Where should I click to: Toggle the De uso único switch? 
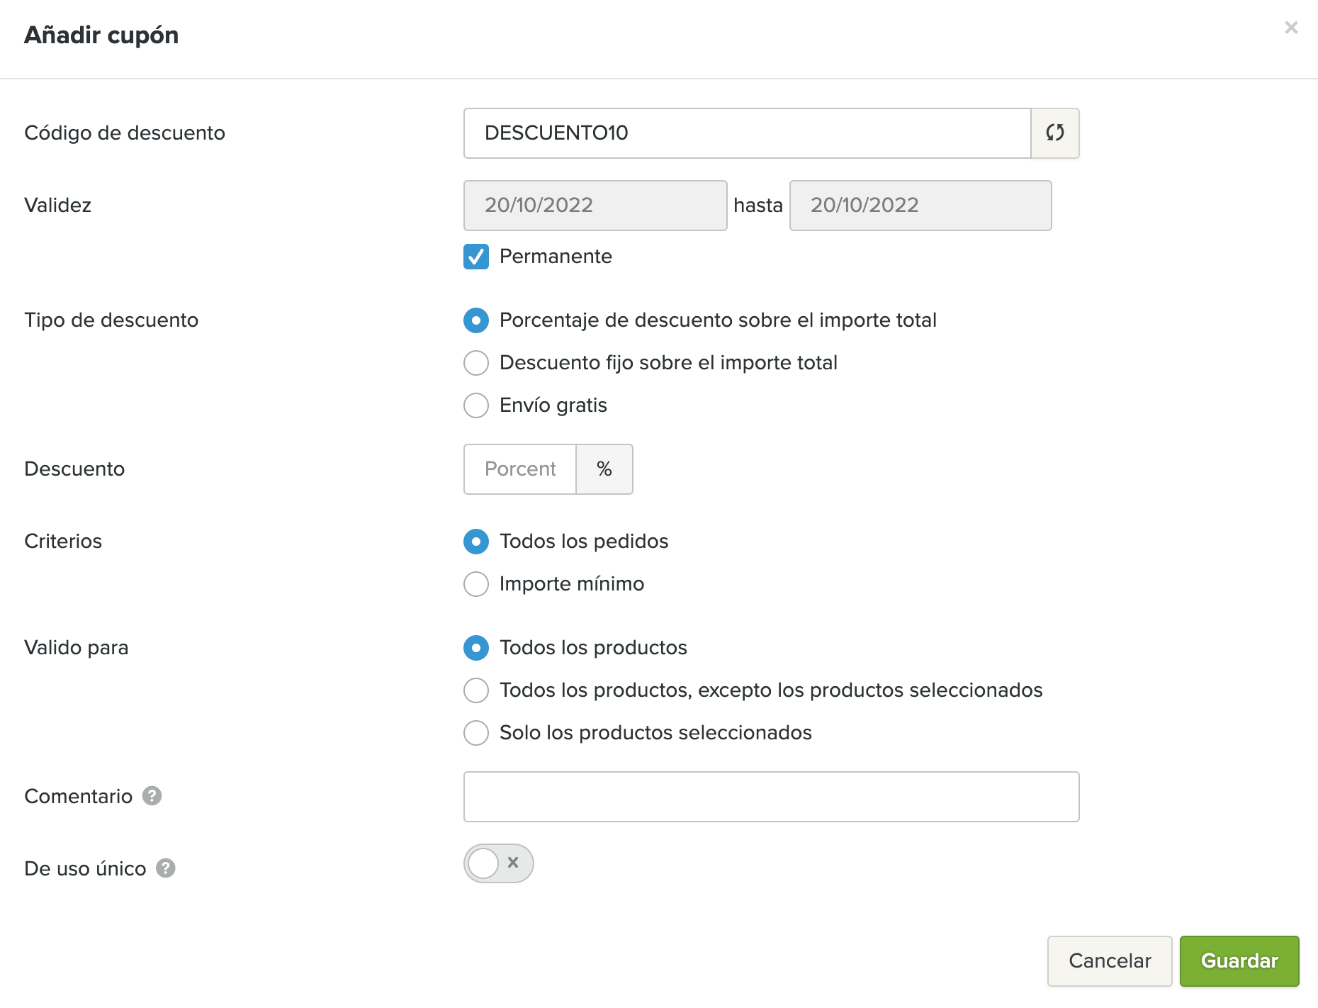pos(498,863)
